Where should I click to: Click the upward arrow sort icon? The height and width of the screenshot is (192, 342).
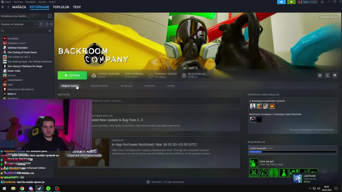[41, 24]
